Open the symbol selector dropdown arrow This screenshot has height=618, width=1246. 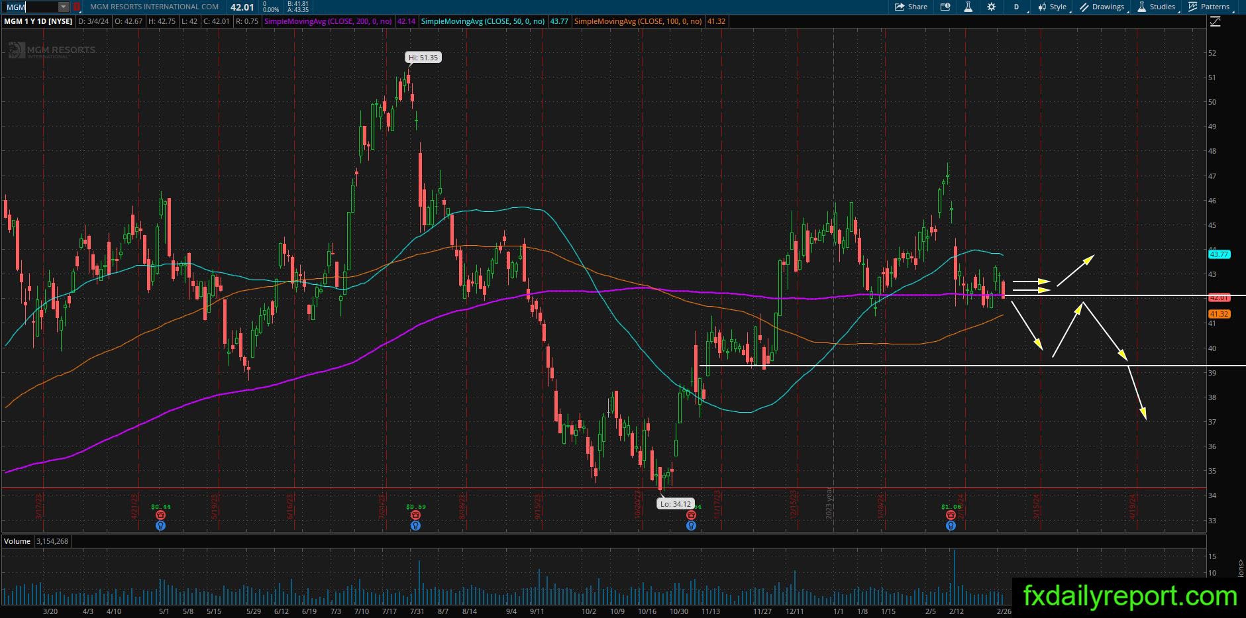[x=64, y=7]
